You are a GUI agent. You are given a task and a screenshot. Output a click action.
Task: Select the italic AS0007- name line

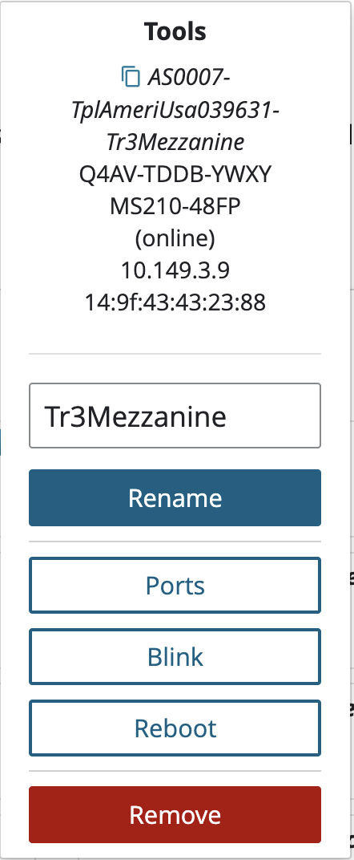(189, 78)
